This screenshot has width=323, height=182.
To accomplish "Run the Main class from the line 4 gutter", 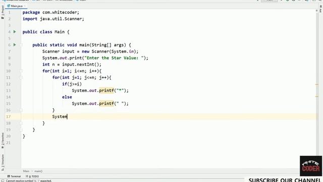I will 15,32.
